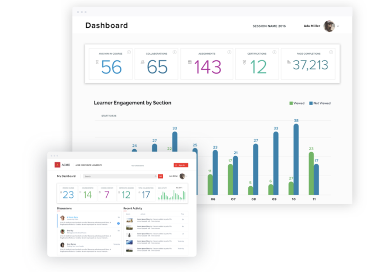Expand the Ada Miller menu chevron in Dashboard header

[x=338, y=26]
